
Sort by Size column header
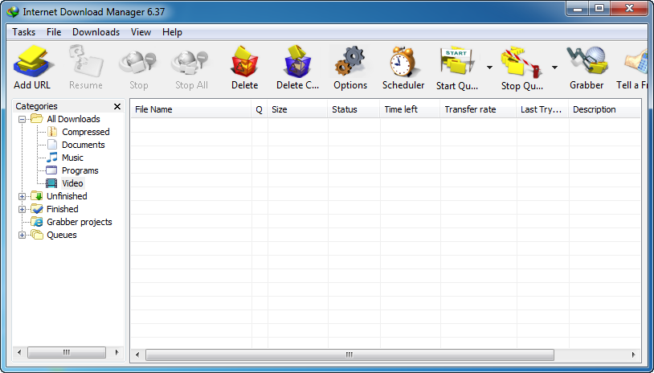297,110
